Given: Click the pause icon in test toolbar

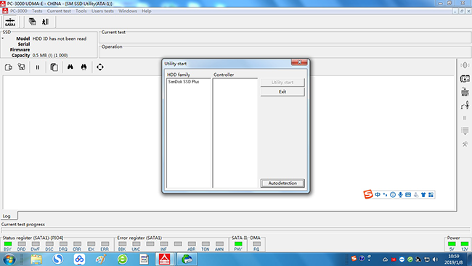Looking at the screenshot, I should (x=38, y=67).
